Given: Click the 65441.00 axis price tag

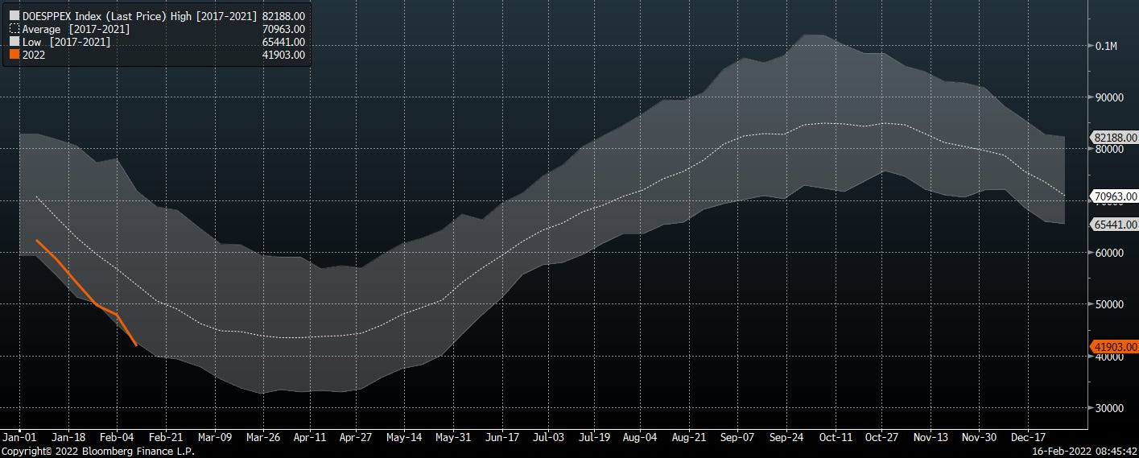Looking at the screenshot, I should click(1114, 225).
